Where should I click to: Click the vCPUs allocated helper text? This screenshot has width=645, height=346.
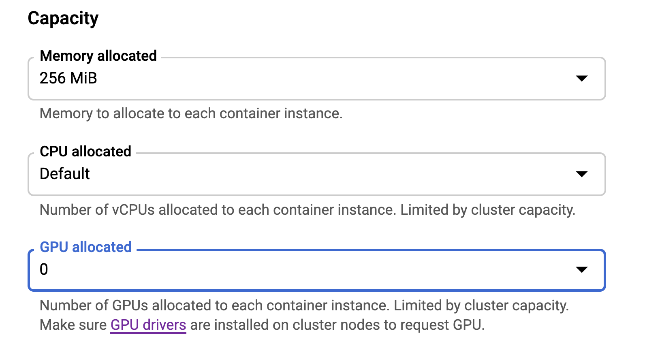(218, 210)
